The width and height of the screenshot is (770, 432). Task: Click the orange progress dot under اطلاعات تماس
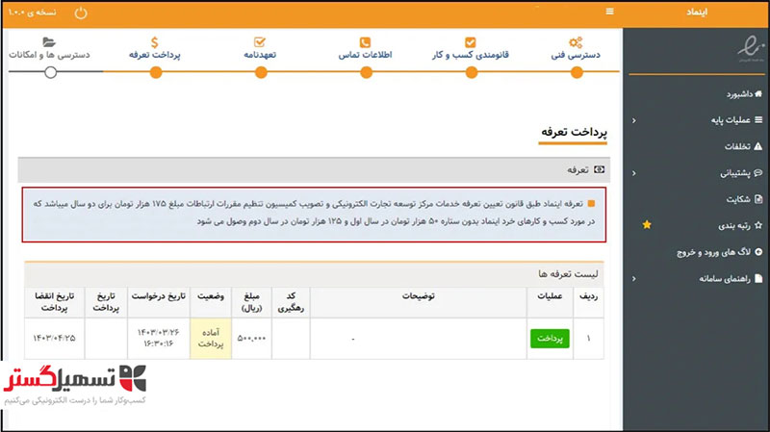[365, 71]
